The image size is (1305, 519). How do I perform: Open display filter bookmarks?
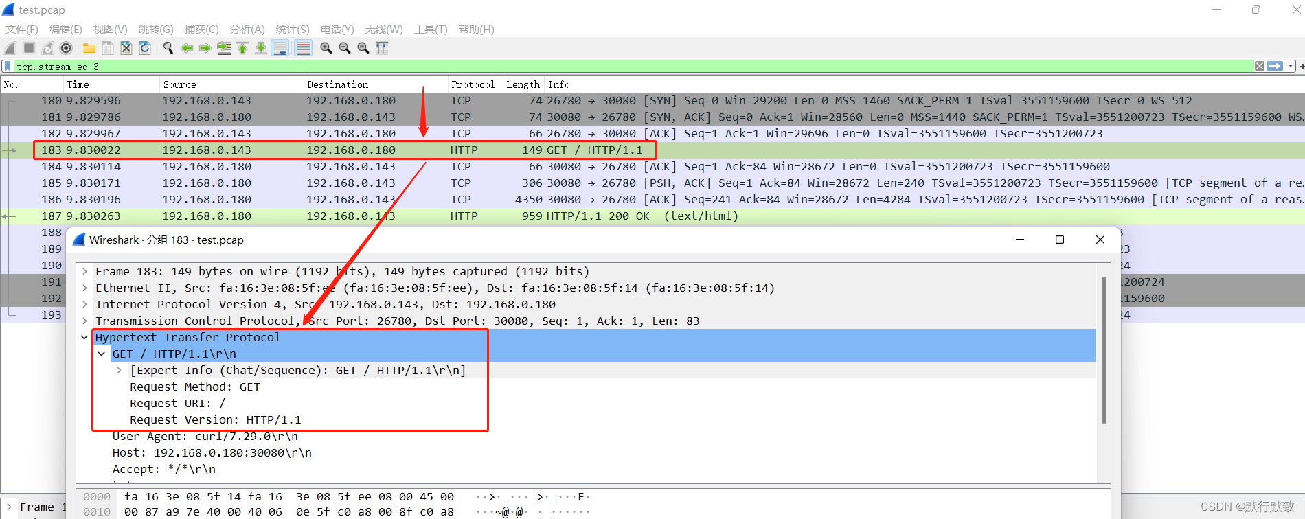tap(8, 67)
